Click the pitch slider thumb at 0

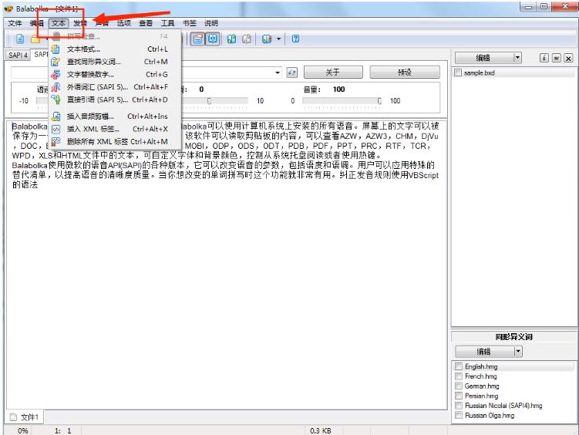coord(210,101)
